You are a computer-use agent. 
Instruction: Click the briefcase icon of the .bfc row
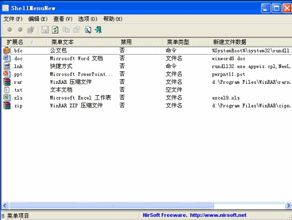pyautogui.click(x=6, y=50)
